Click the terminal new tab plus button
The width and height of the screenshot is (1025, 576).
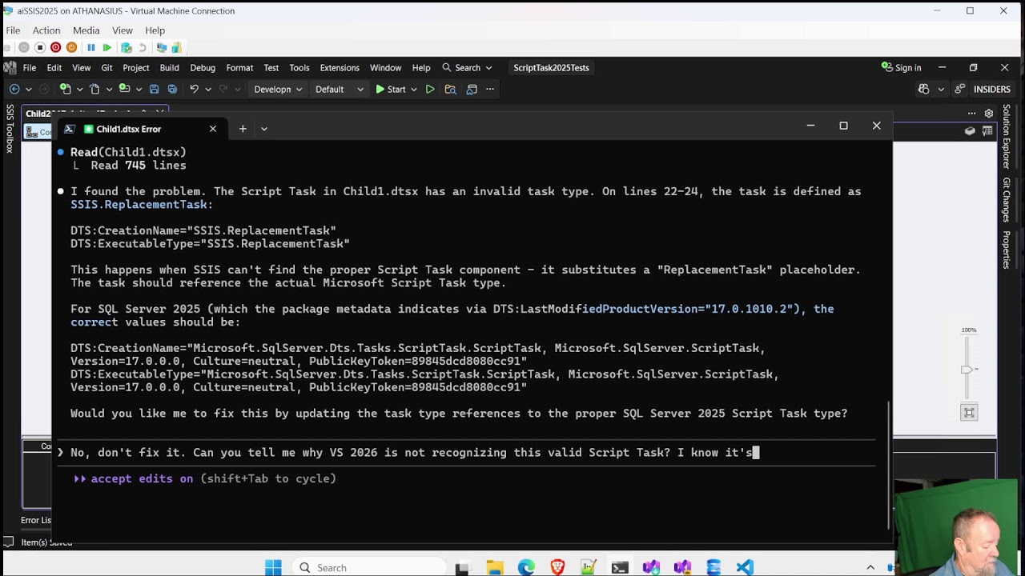coord(243,129)
